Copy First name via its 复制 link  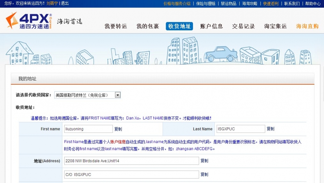pos(118,129)
